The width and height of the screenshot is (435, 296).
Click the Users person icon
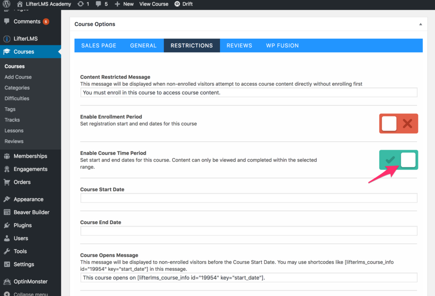(7, 238)
